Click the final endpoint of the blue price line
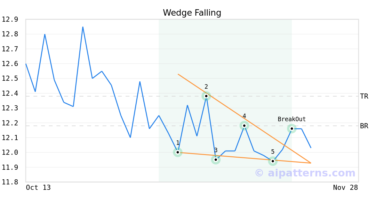The width and height of the screenshot is (384, 201). click(311, 147)
